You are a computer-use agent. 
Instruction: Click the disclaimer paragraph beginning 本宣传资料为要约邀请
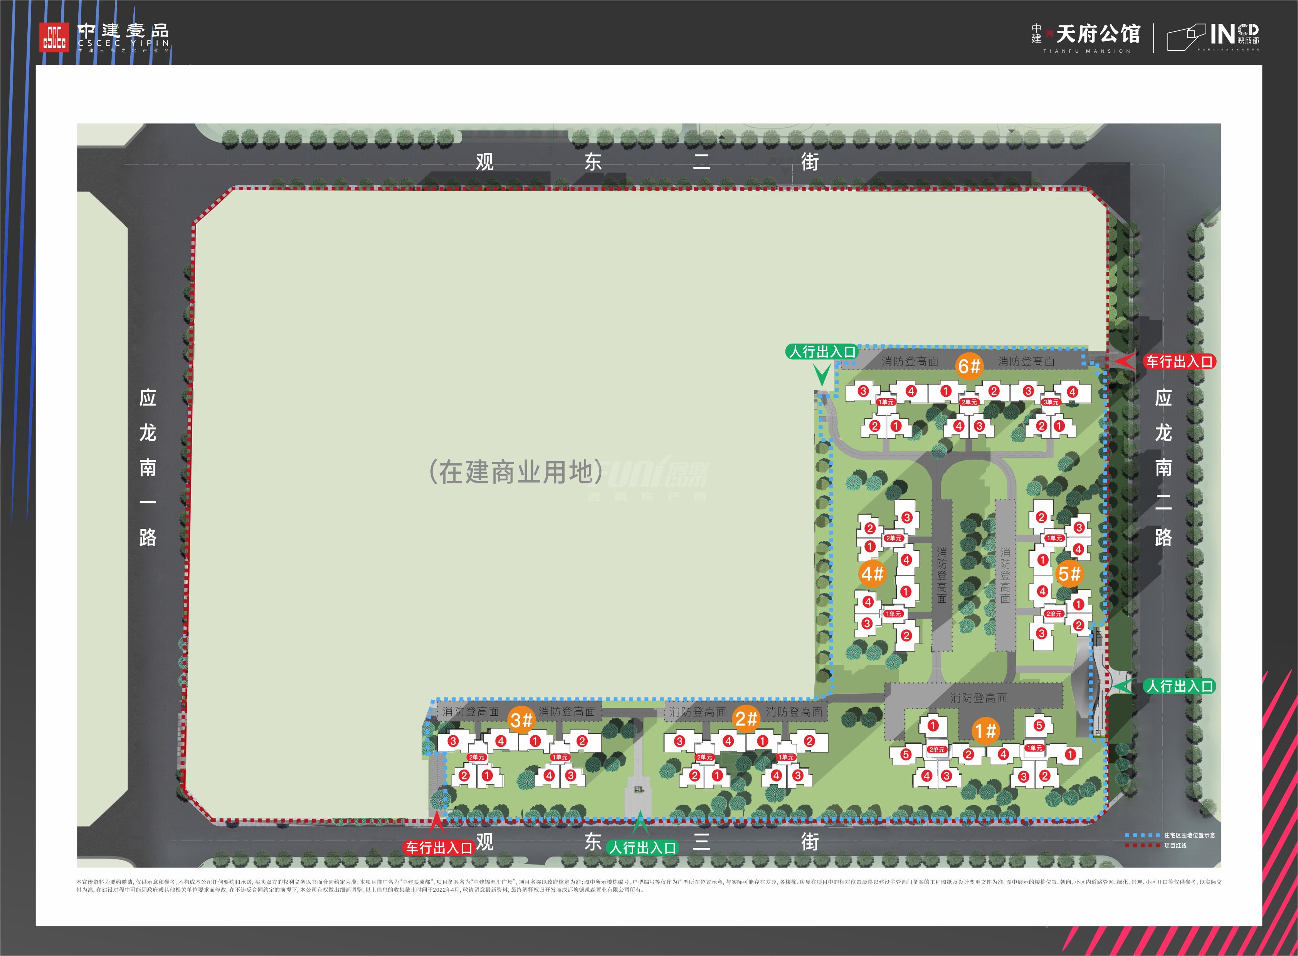[649, 886]
